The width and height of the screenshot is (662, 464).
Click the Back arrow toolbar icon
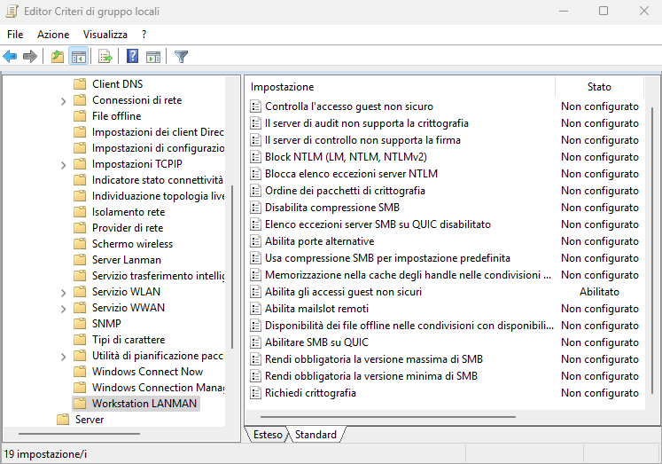click(x=10, y=56)
